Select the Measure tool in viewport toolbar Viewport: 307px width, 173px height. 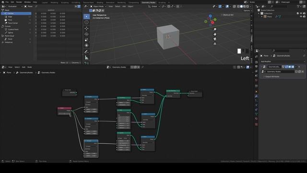pyautogui.click(x=86, y=58)
